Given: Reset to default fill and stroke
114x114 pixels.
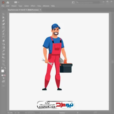Looking at the screenshot, I should [2, 68].
